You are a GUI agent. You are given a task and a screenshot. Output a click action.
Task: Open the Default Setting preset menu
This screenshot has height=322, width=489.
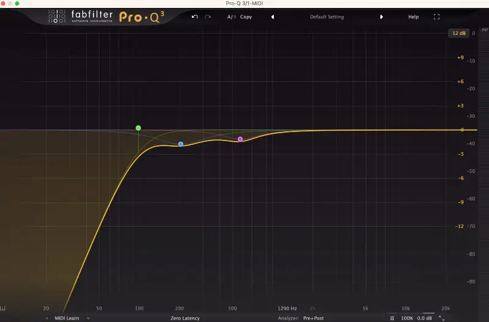tap(326, 16)
